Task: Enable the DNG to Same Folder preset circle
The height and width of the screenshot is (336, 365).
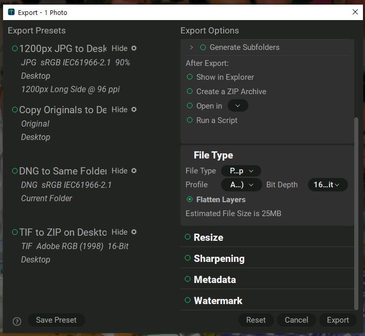Action: pos(15,171)
